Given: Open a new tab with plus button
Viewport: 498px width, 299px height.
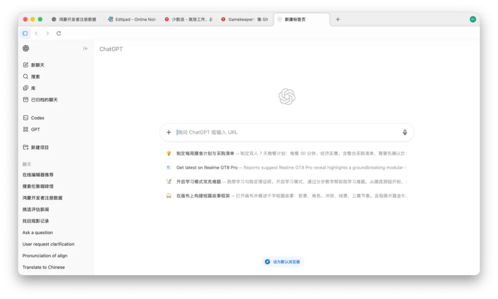Looking at the screenshot, I should [x=338, y=19].
